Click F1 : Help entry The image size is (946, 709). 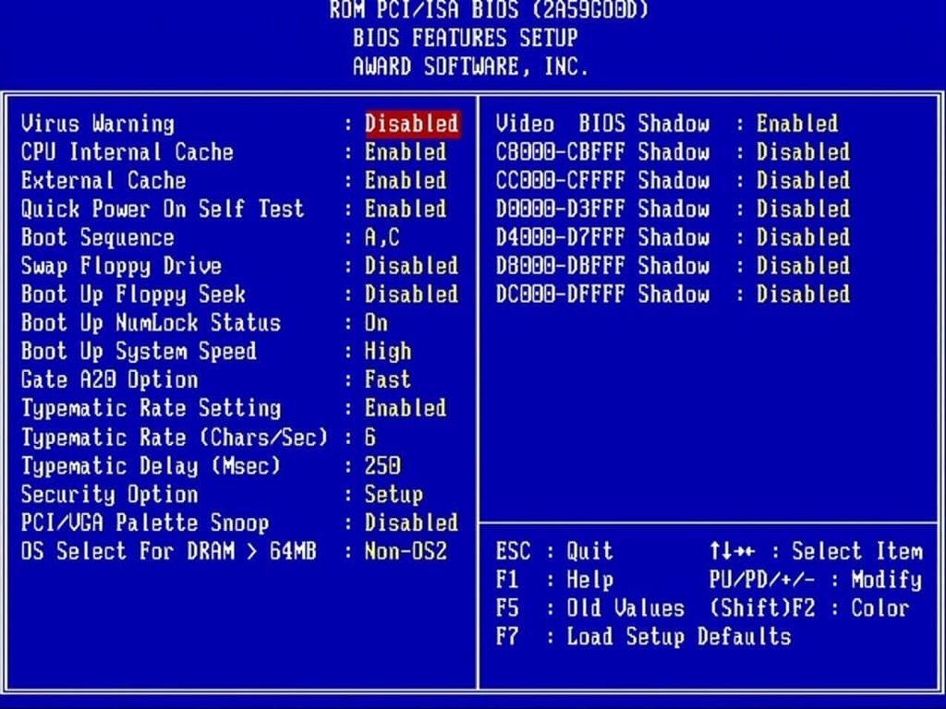(554, 580)
